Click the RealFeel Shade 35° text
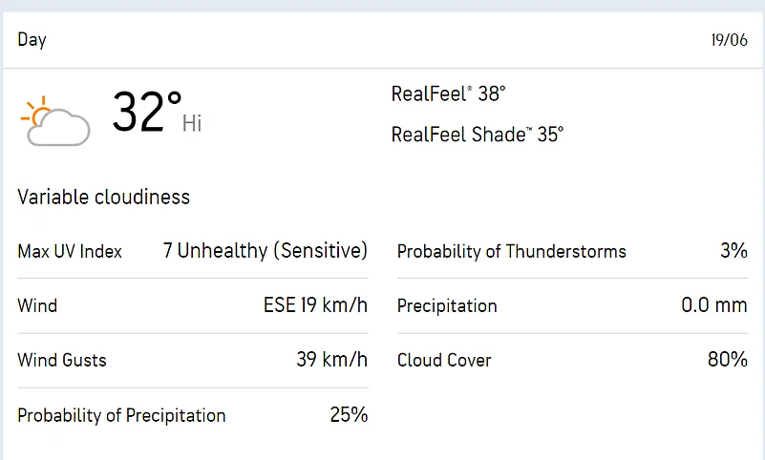The height and width of the screenshot is (460, 765). (x=477, y=135)
